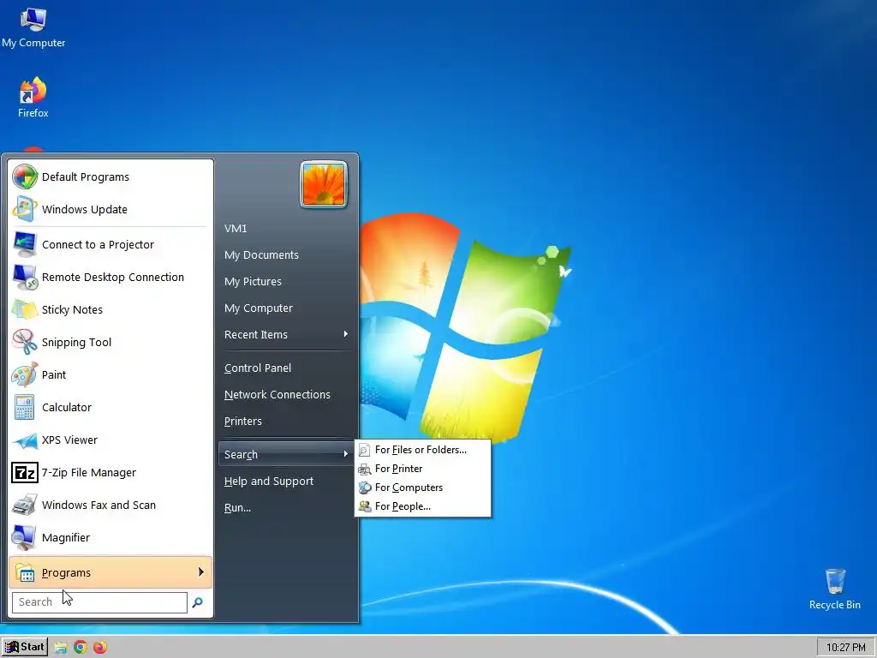The image size is (877, 658).
Task: Open VM1 user folder
Action: point(236,228)
